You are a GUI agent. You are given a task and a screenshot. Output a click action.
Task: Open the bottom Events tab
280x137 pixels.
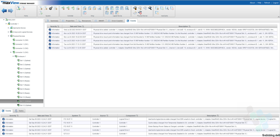tap(7, 111)
